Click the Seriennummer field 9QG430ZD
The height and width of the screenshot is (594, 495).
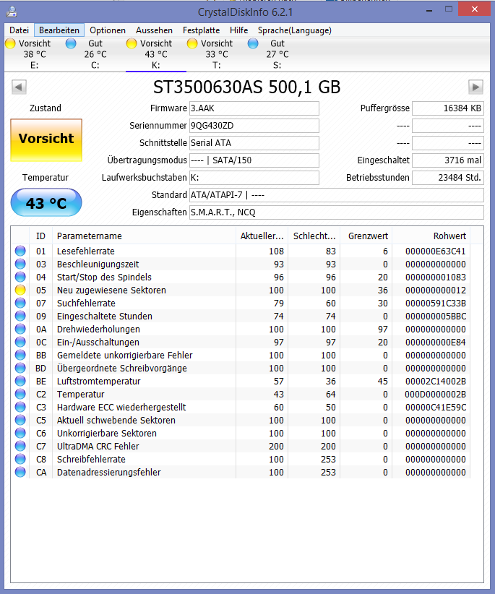(x=254, y=126)
